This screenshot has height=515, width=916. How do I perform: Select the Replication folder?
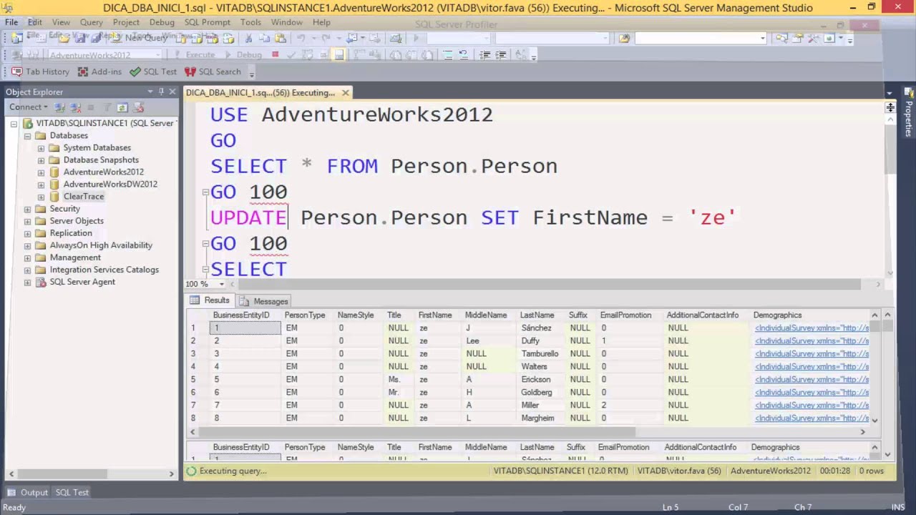coord(71,233)
